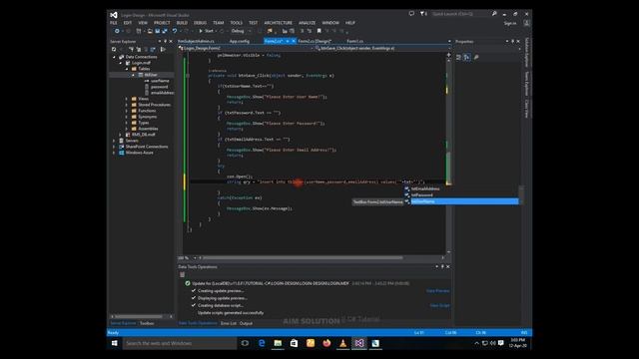Expand the Servers tree node

[114, 141]
